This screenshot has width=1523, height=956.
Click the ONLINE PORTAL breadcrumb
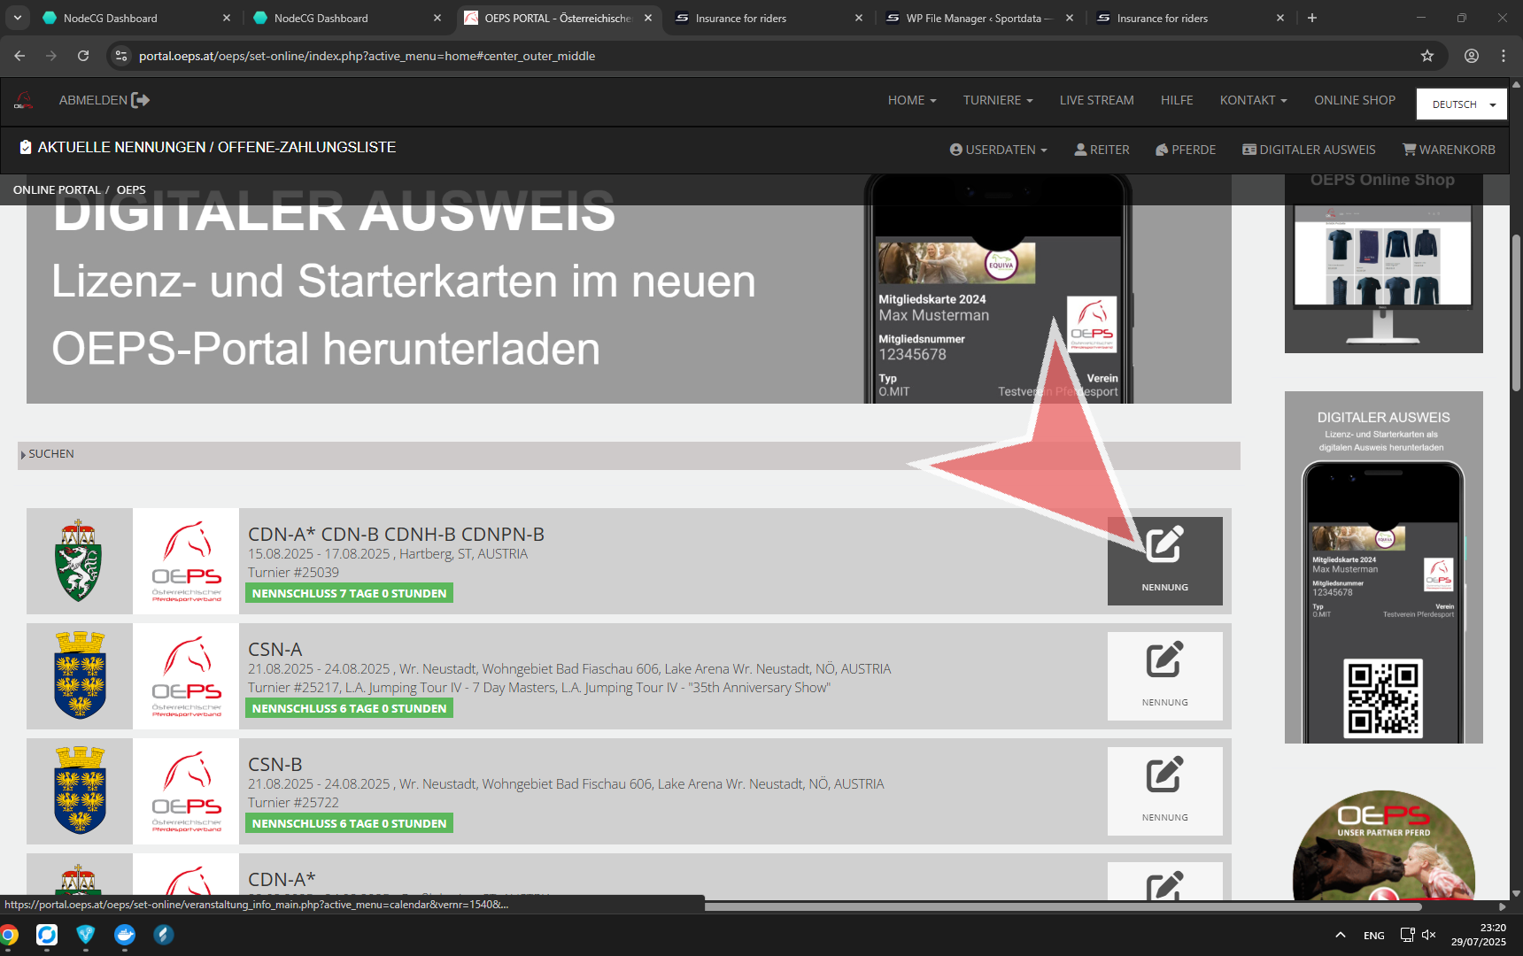57,189
